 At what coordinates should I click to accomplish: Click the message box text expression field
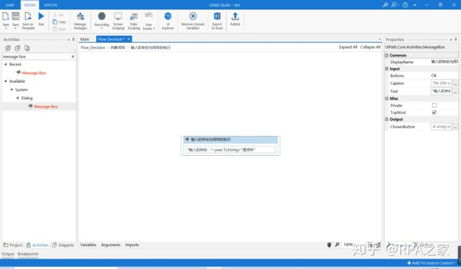[230, 150]
